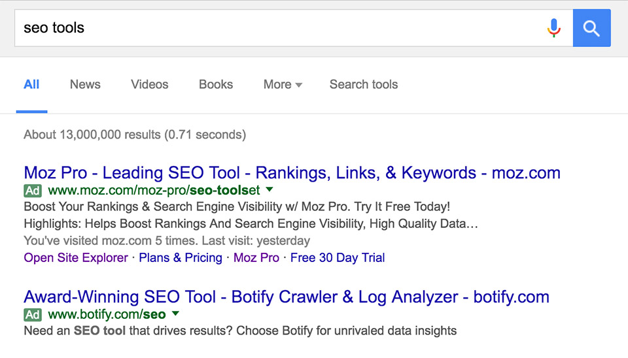Expand the arrow next to moz.com URL
The height and width of the screenshot is (358, 628).
click(270, 189)
